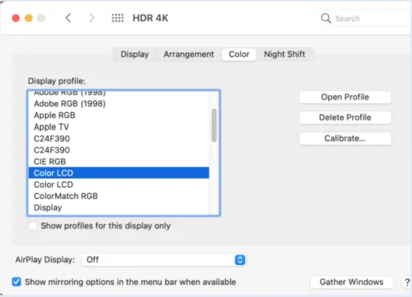This screenshot has height=297, width=412.
Task: Click the Gather Windows button
Action: tap(351, 282)
